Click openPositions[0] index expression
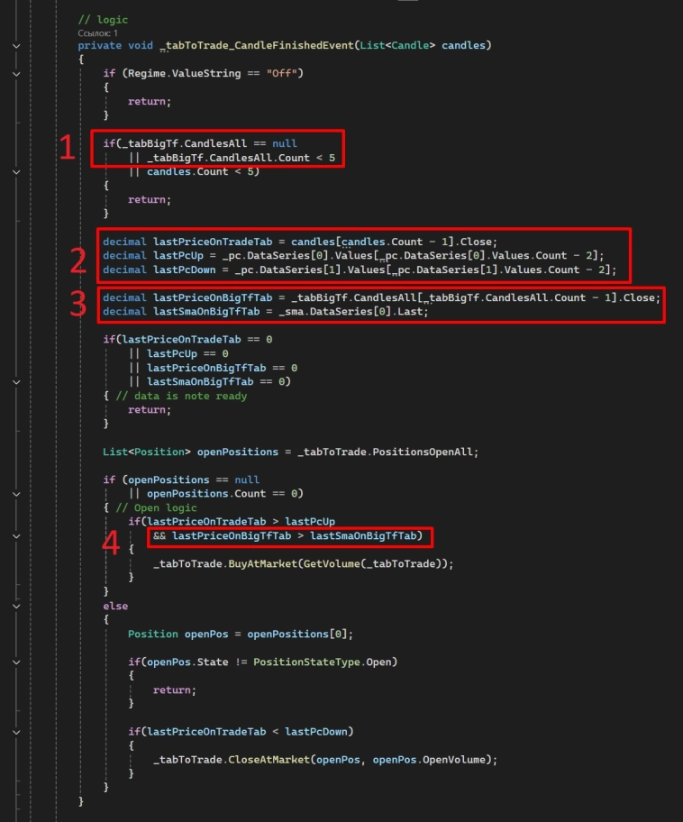The height and width of the screenshot is (822, 683). [x=297, y=635]
